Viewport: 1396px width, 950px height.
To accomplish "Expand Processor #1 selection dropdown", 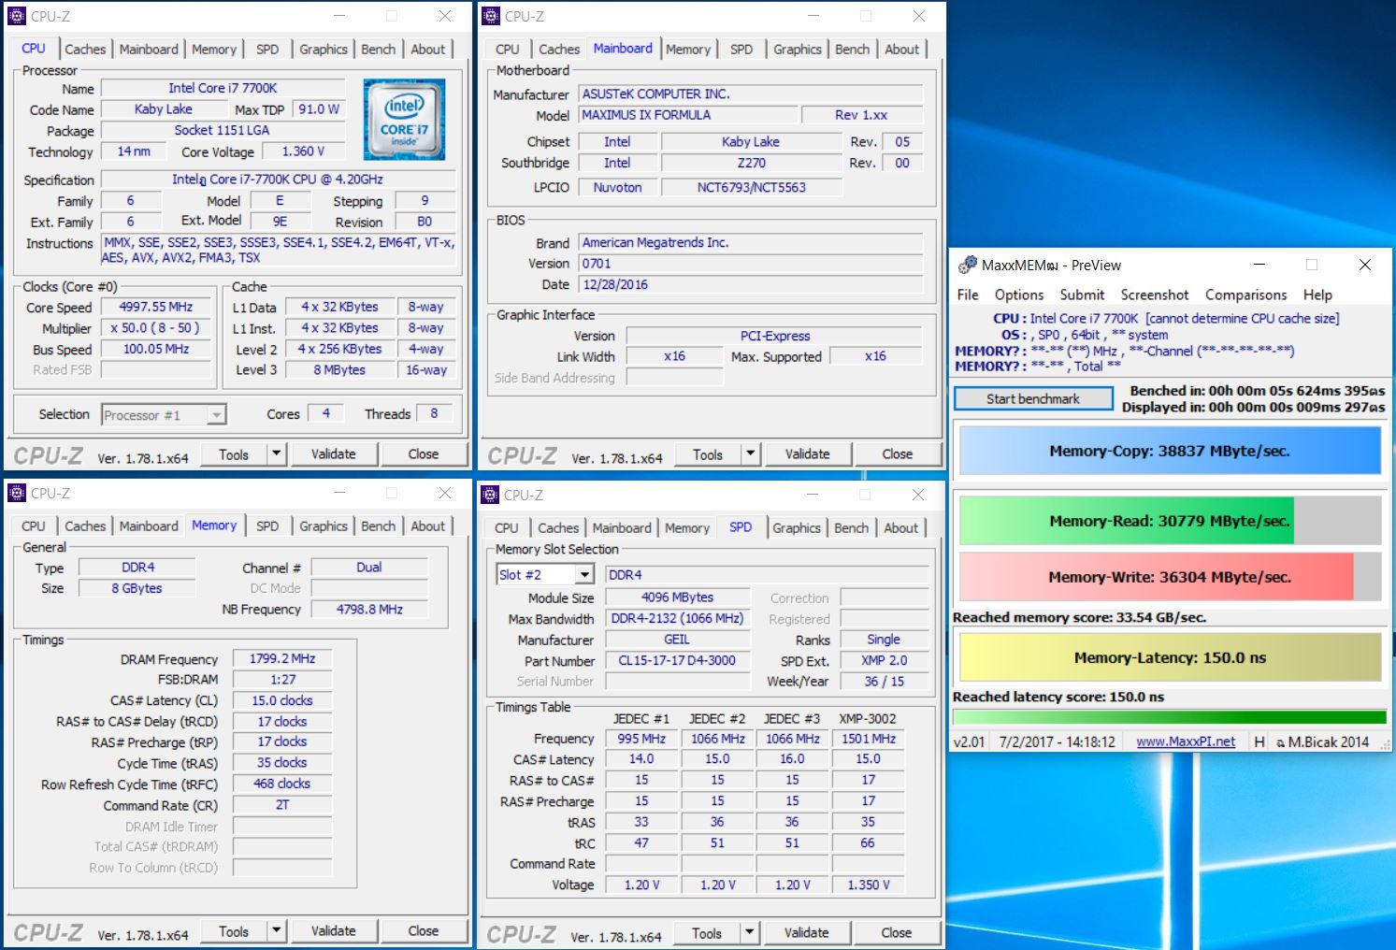I will coord(216,414).
